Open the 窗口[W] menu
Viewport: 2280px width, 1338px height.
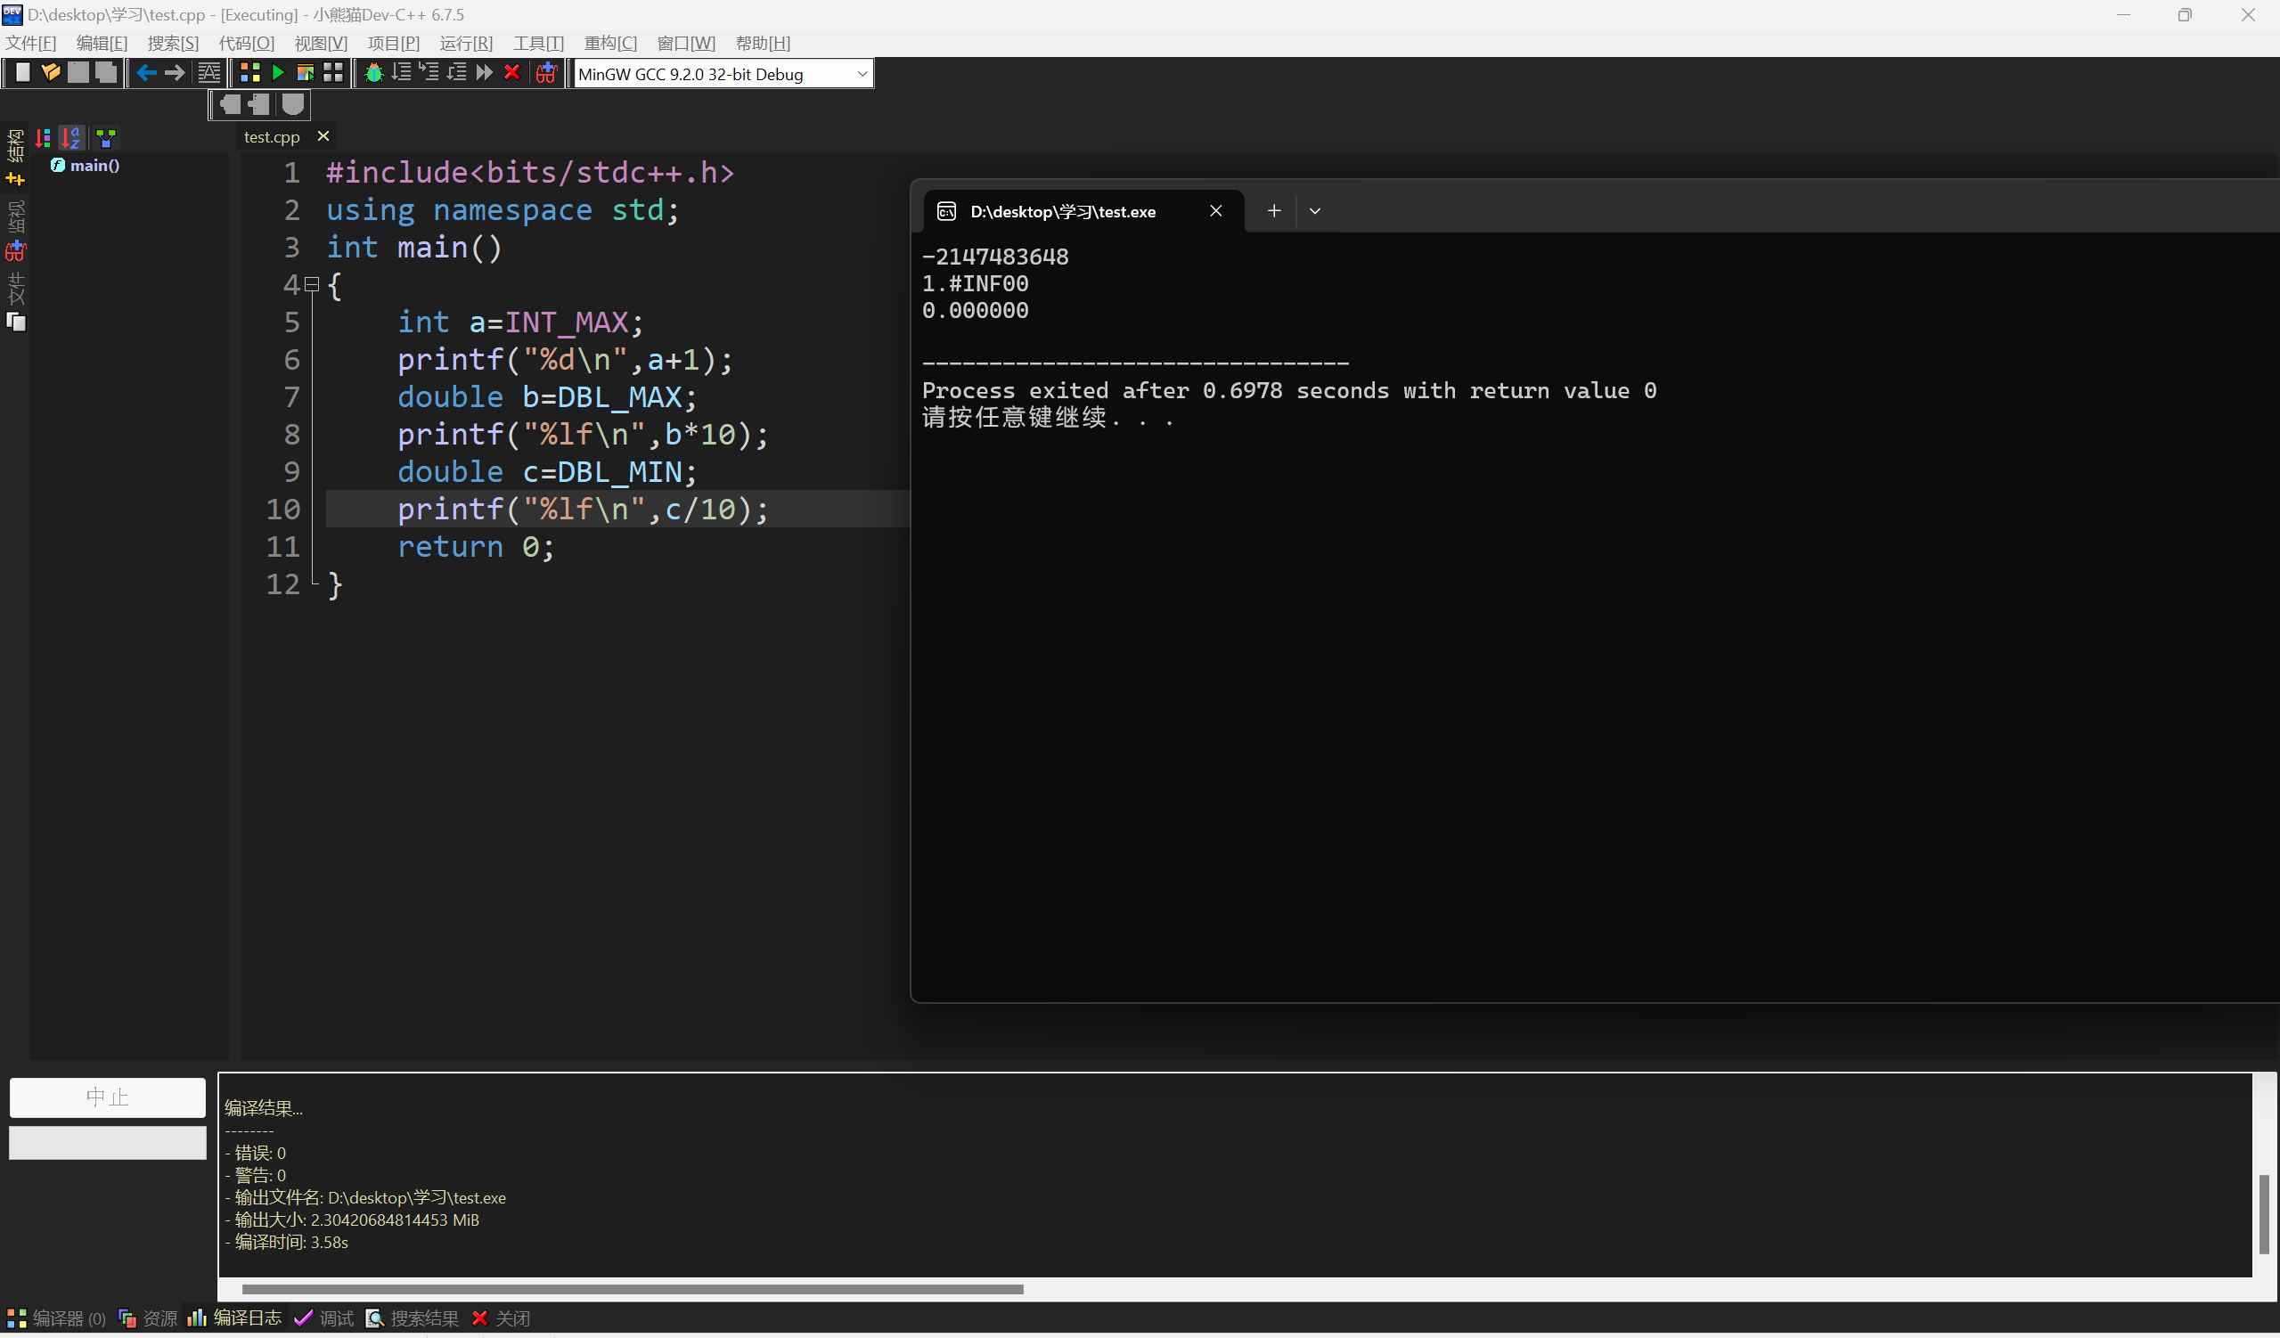click(686, 44)
